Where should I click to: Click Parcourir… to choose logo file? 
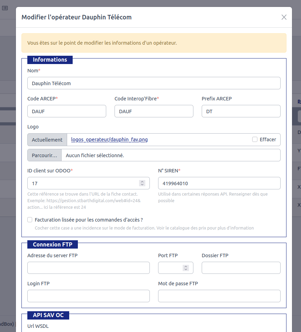(x=45, y=155)
